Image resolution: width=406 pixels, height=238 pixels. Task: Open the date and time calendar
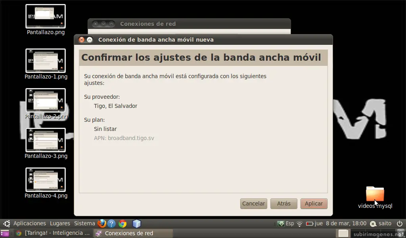[x=341, y=223]
